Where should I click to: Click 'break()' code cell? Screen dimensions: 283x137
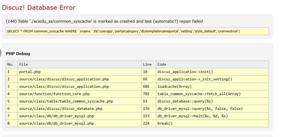click(213, 123)
